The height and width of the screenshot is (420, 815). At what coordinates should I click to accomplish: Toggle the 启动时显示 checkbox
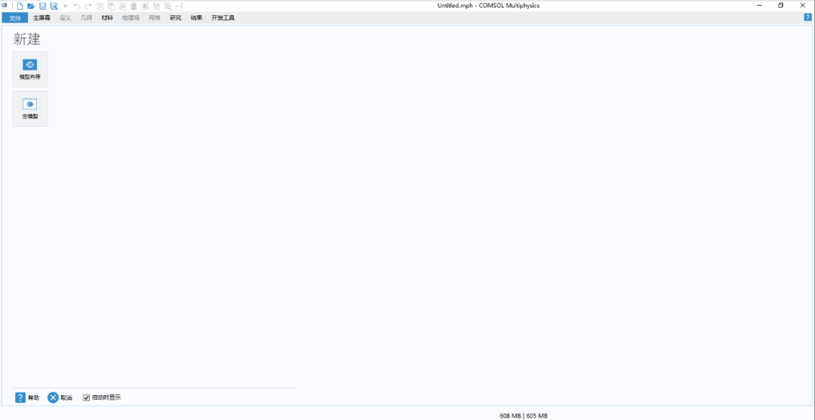tap(86, 397)
